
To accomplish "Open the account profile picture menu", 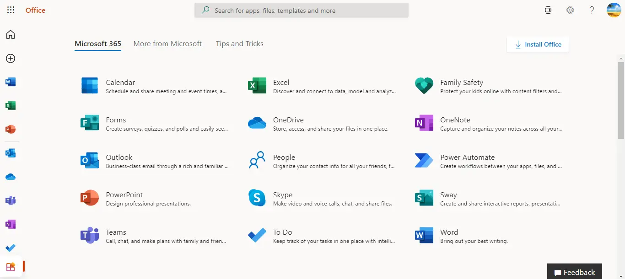I will [x=614, y=10].
